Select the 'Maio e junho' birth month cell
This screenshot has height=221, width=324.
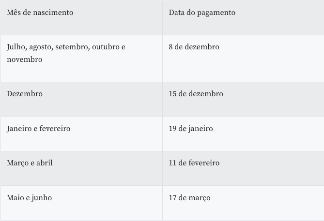point(29,198)
